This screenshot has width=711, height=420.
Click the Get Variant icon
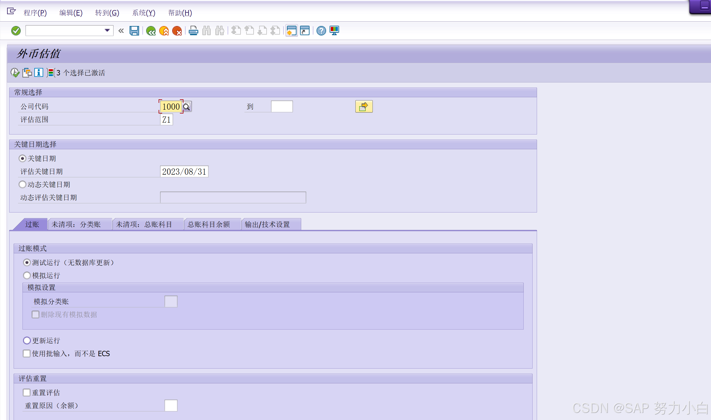tap(27, 73)
